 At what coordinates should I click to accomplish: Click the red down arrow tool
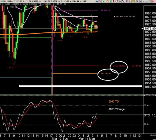[130, 1]
